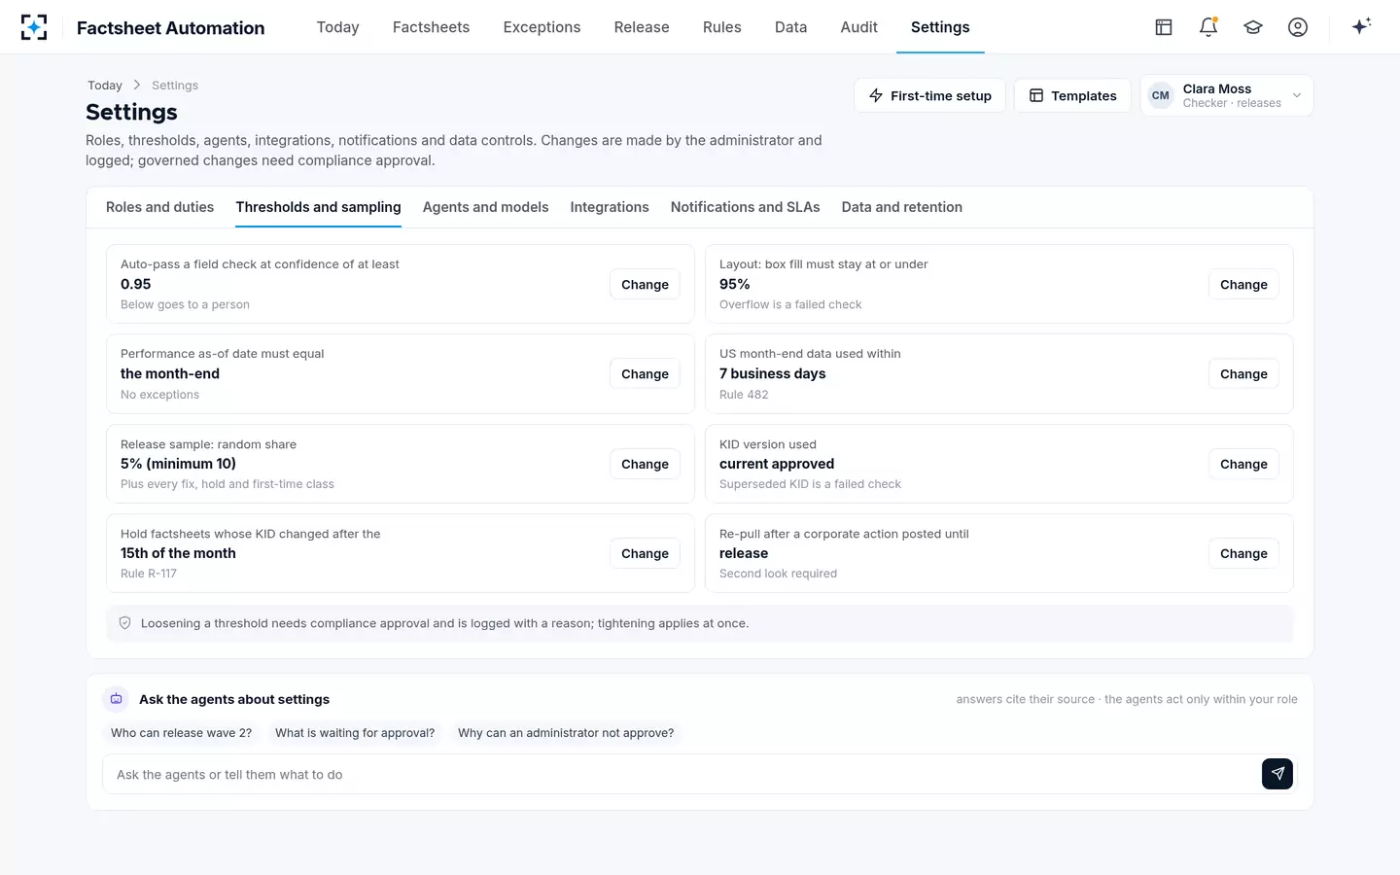Open the layout panel icon in header
This screenshot has height=875, width=1400.
pos(1164,27)
